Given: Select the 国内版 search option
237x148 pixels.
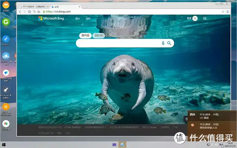Looking at the screenshot, I should 86,36.
